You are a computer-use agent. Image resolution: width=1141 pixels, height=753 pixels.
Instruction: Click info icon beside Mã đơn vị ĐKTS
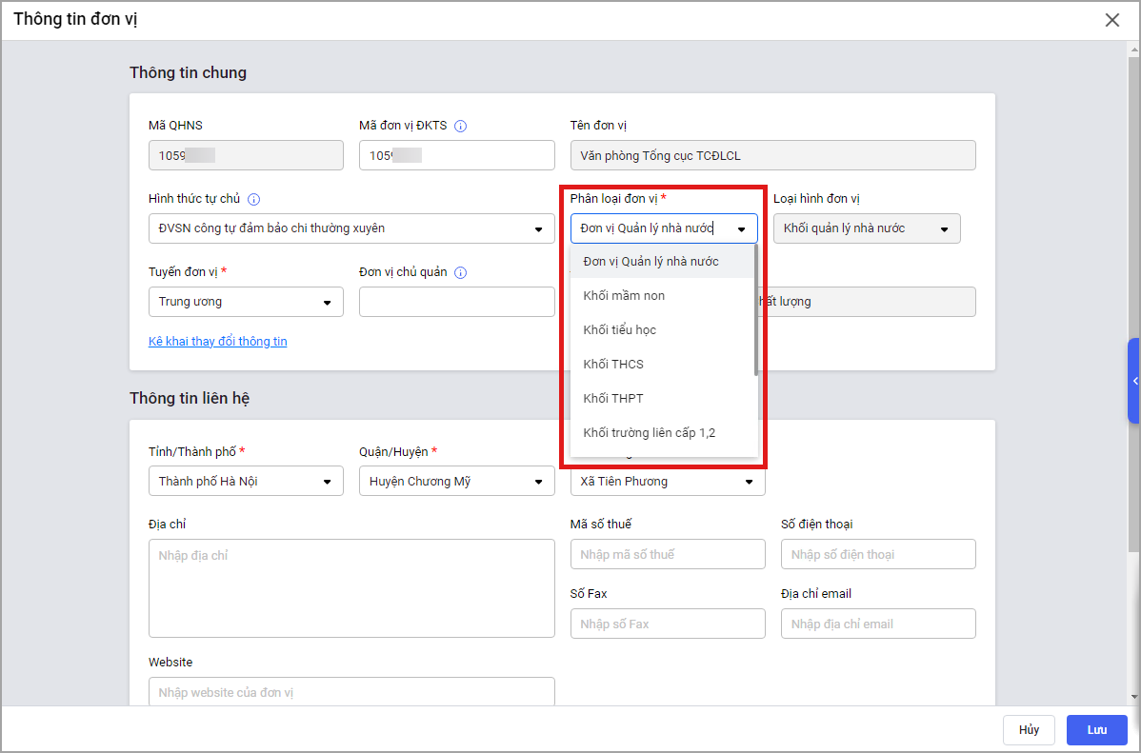460,126
